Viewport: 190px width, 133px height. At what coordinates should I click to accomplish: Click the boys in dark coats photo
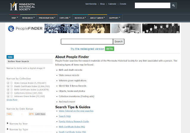point(161,28)
